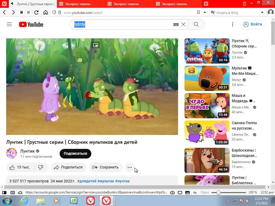Capture page with status bar camera icon
The height and width of the screenshot is (206, 275).
172,192
